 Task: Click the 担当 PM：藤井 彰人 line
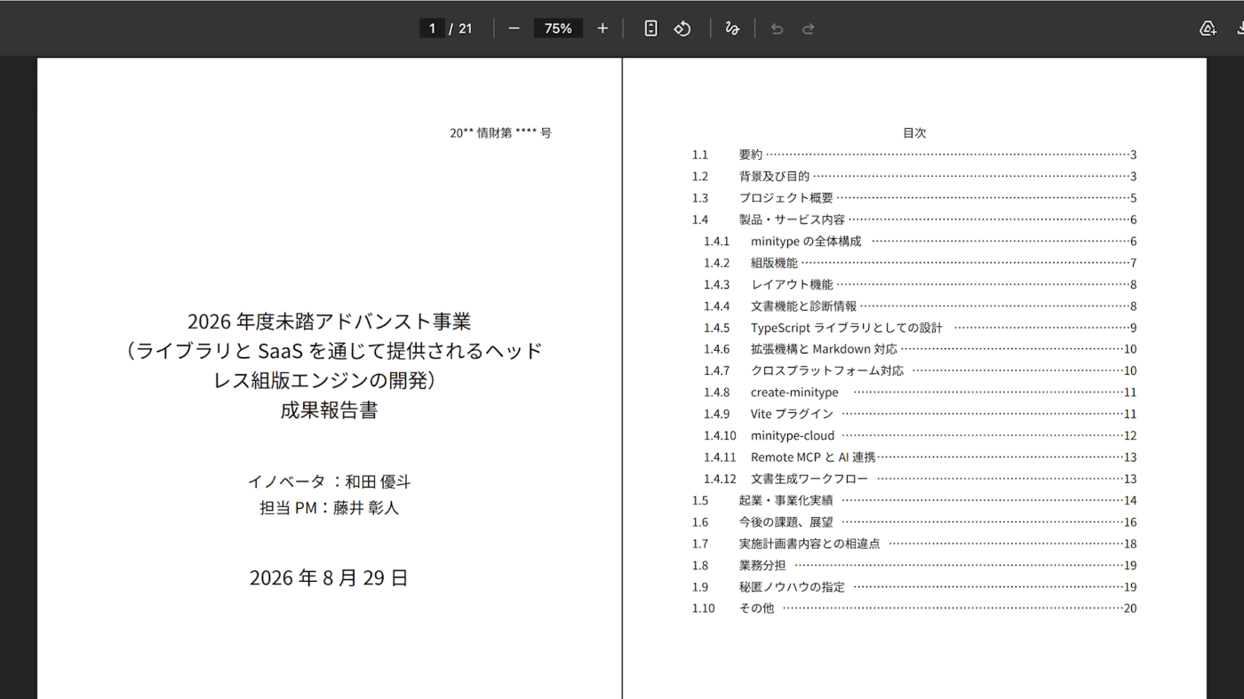329,508
